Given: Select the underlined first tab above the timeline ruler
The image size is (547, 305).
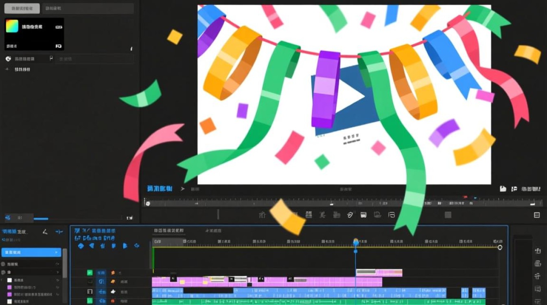Looking at the screenshot, I should pos(168,231).
